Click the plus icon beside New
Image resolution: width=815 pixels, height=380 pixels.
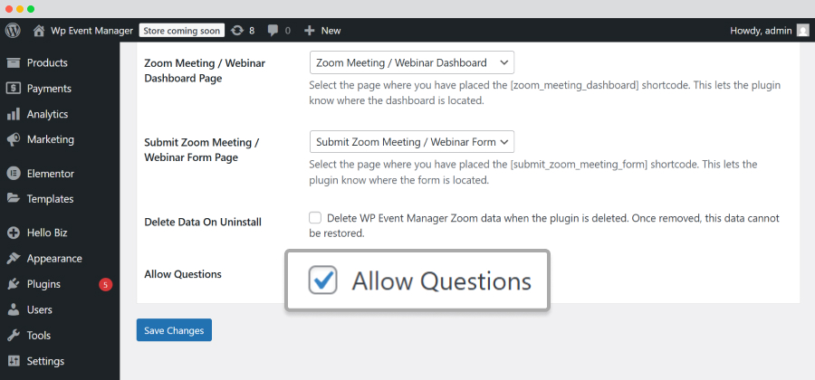click(x=310, y=31)
